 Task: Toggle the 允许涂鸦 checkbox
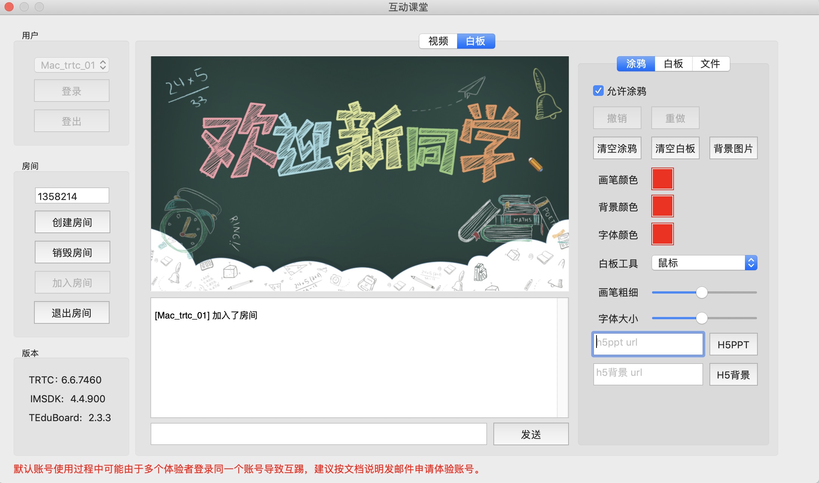pyautogui.click(x=598, y=91)
